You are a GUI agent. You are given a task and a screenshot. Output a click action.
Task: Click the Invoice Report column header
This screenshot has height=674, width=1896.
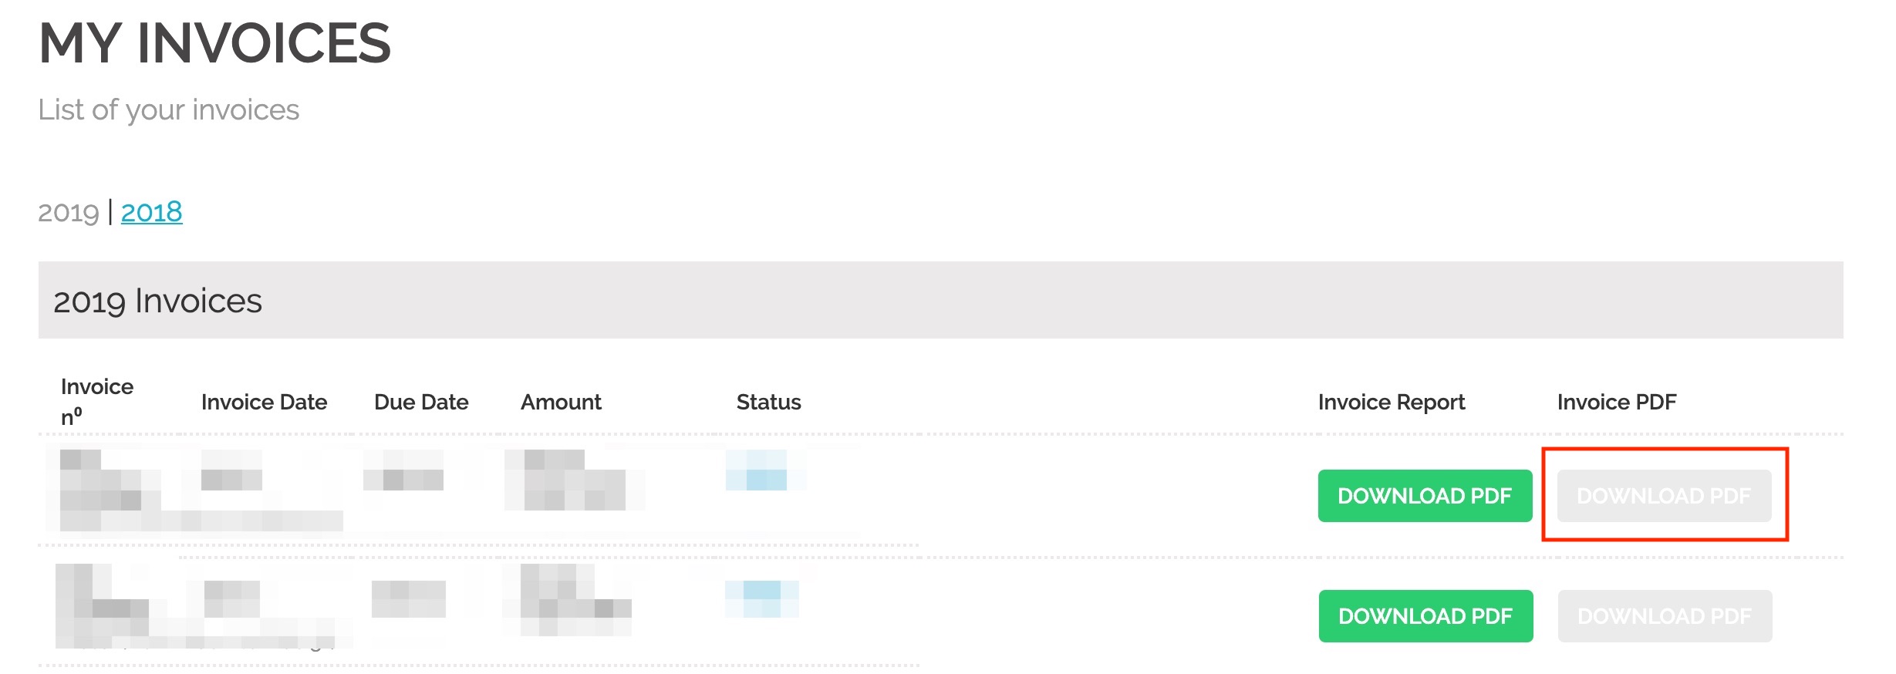[x=1392, y=402]
